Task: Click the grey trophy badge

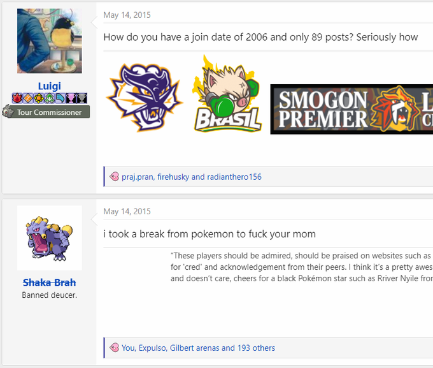Action: coord(82,98)
